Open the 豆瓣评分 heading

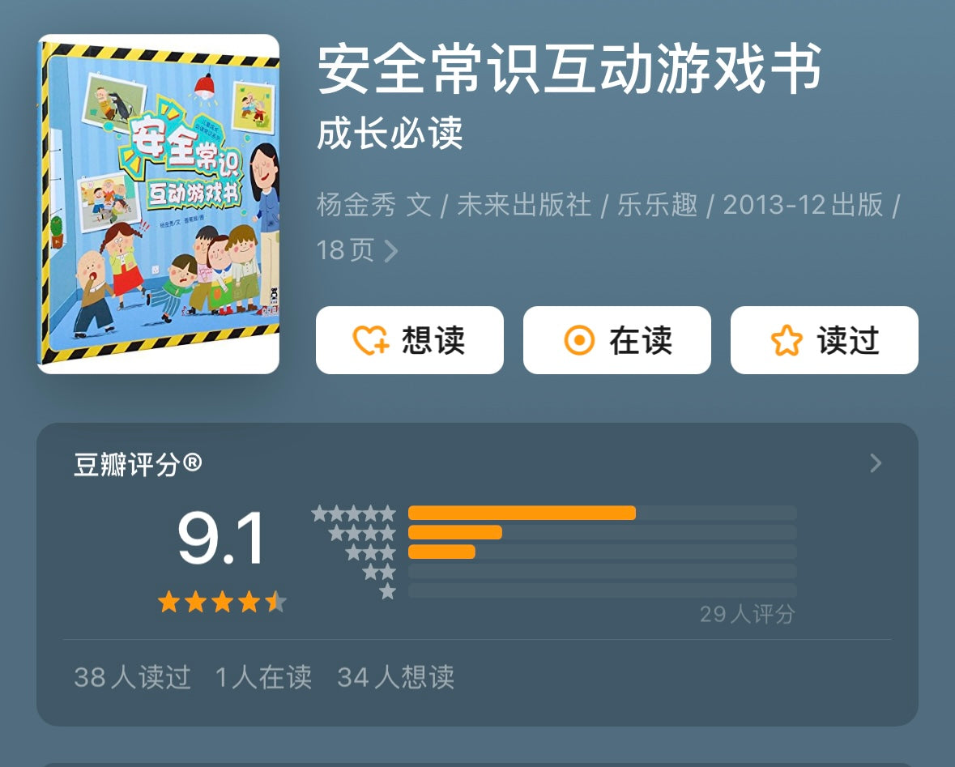(138, 464)
